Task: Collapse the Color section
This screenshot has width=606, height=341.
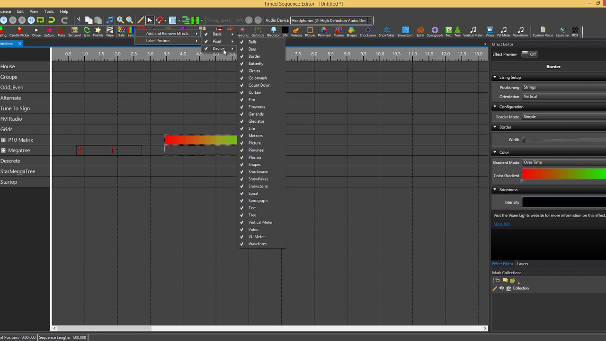Action: tap(495, 153)
